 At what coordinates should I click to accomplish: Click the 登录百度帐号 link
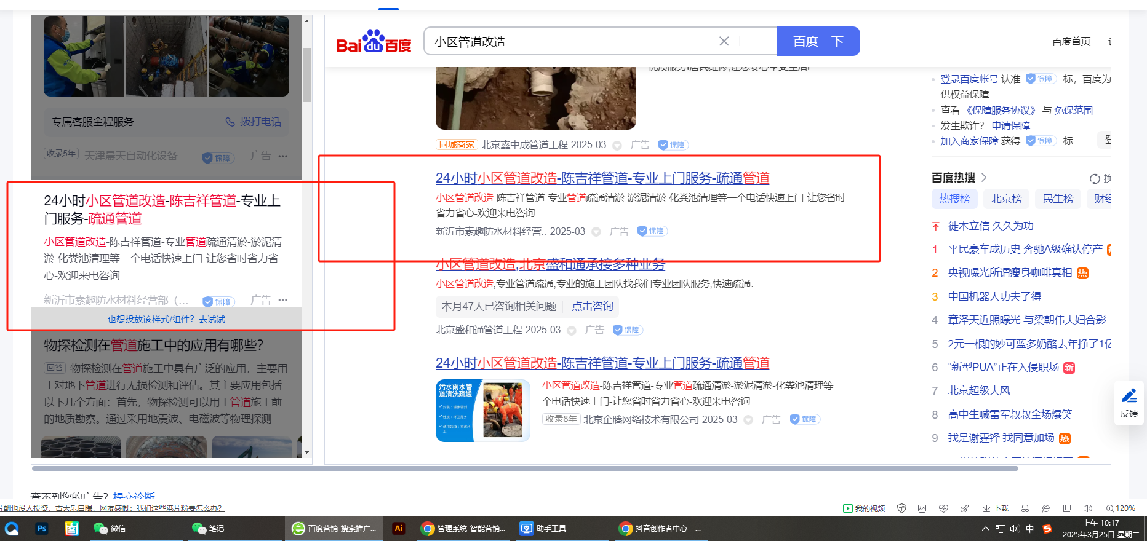969,79
